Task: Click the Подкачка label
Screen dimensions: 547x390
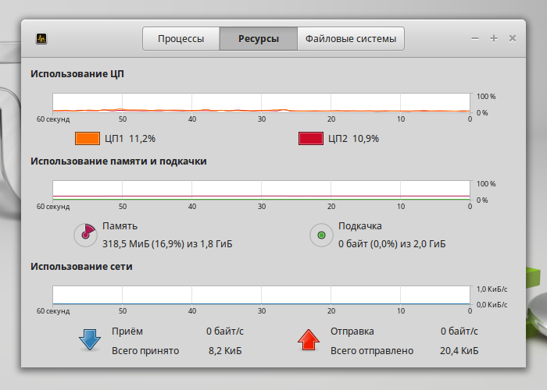Action: (x=359, y=226)
